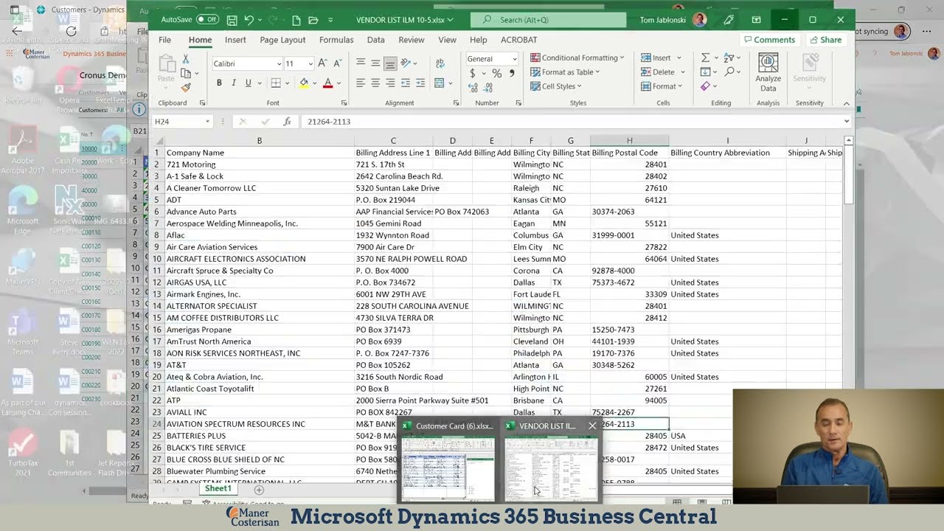This screenshot has height=531, width=944.
Task: Switch to the Data tab
Action: (375, 40)
